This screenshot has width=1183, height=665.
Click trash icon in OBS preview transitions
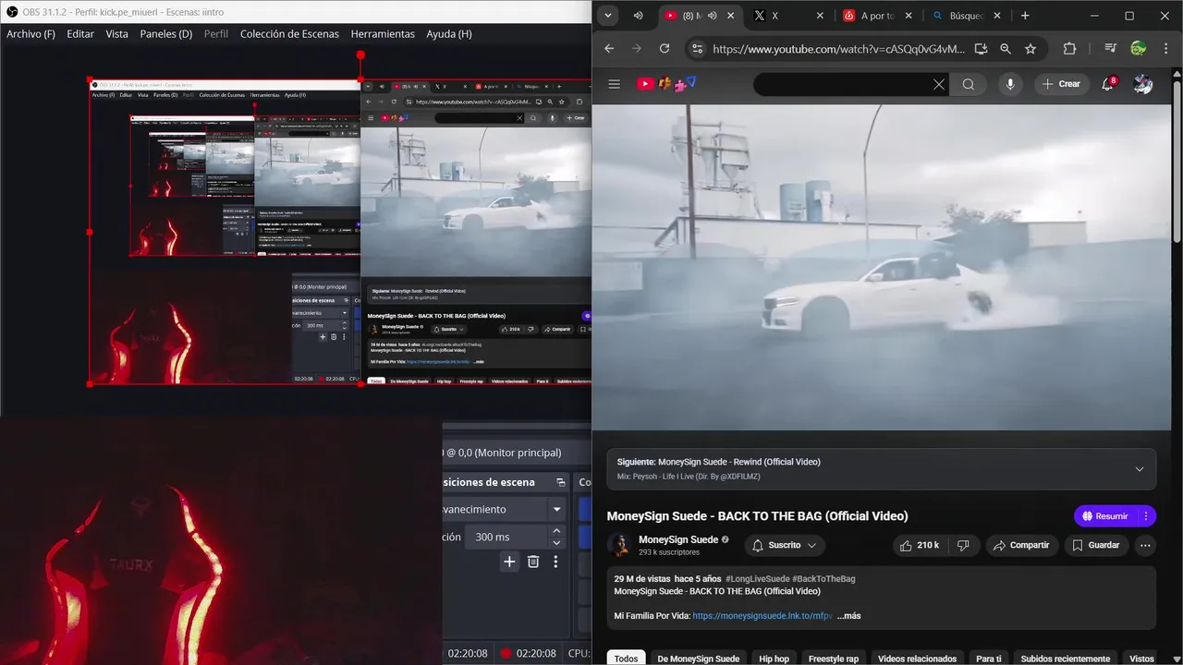pyautogui.click(x=533, y=562)
